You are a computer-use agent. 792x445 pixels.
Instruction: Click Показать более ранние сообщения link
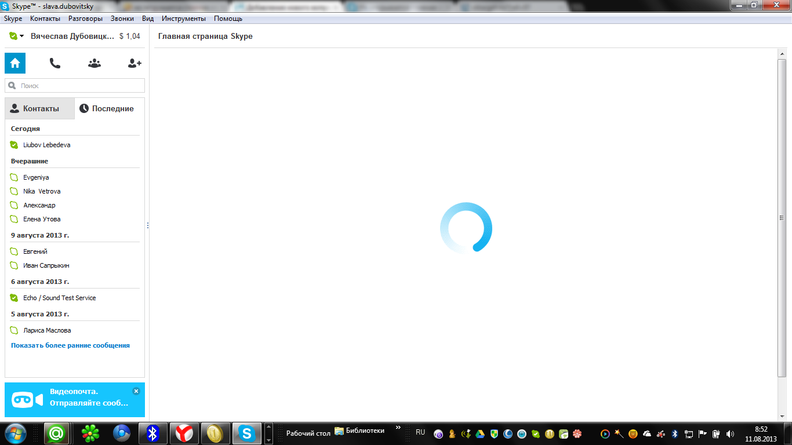(x=70, y=345)
